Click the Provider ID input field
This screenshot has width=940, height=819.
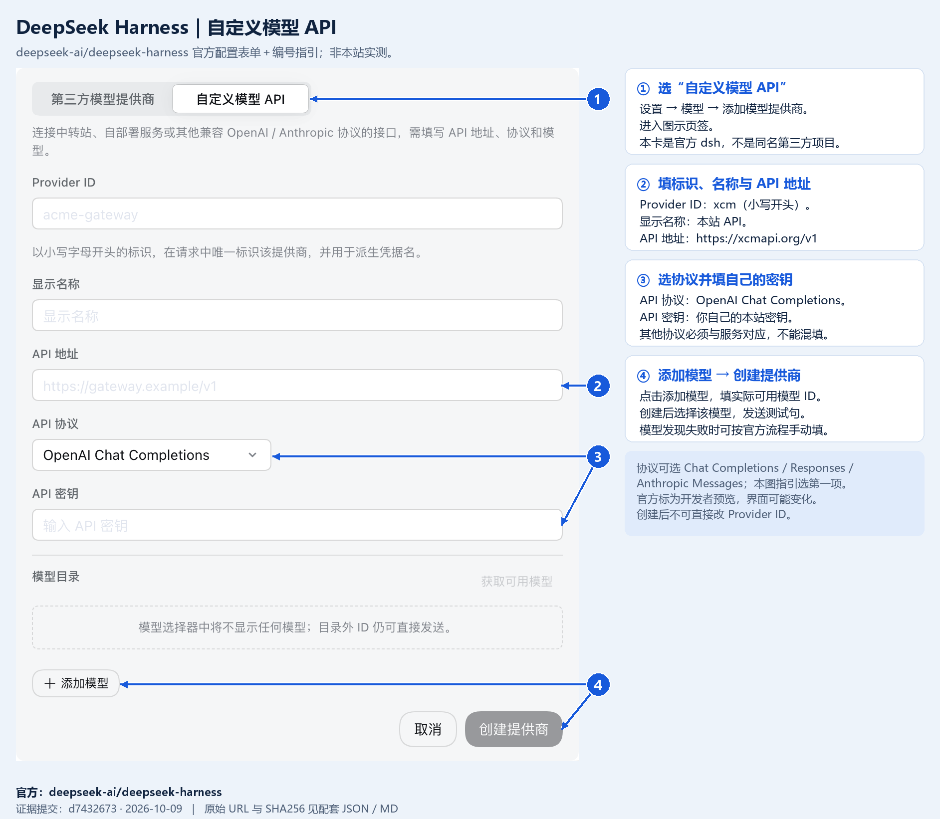click(x=297, y=214)
